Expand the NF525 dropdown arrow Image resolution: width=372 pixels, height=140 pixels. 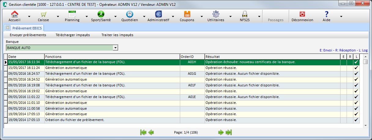point(259,16)
